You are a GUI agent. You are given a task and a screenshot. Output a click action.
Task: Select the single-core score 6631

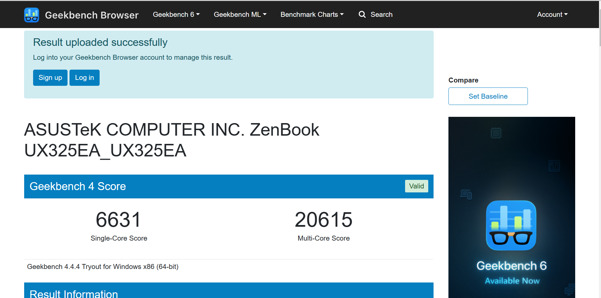[118, 220]
